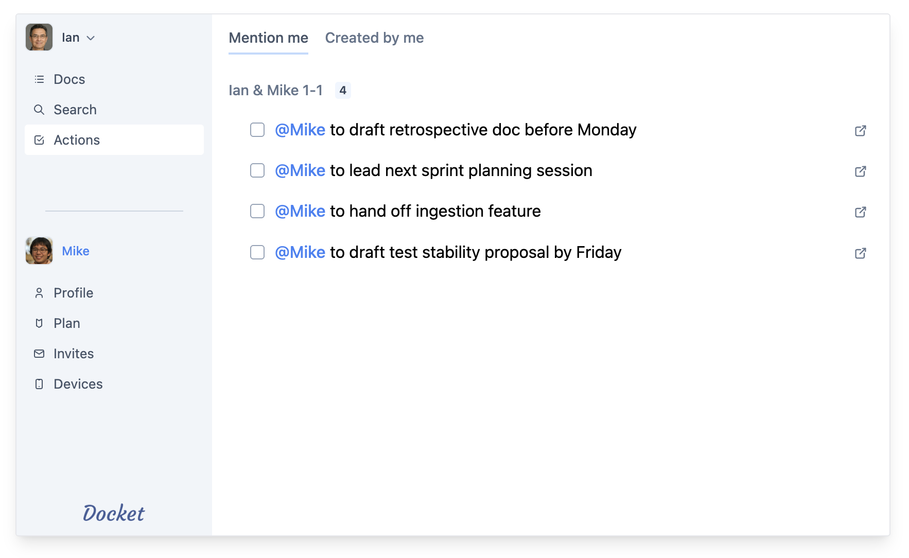Open external link for ingestion feature action
This screenshot has width=909, height=558.
coord(860,212)
